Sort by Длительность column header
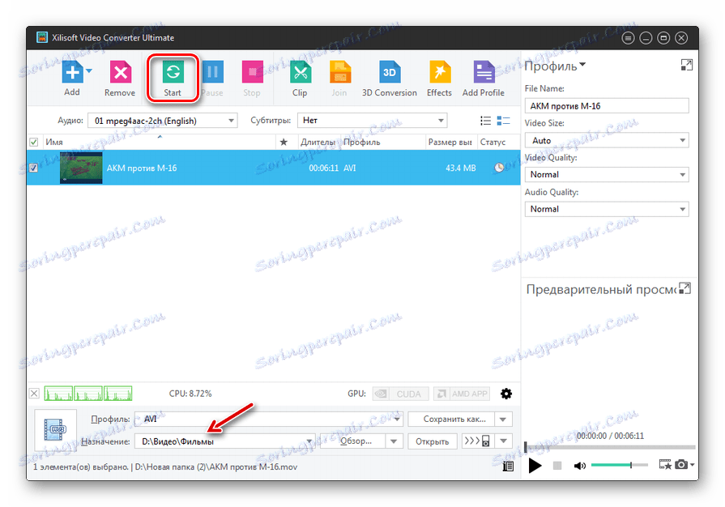Viewport: 725px width, 507px height. click(x=318, y=142)
